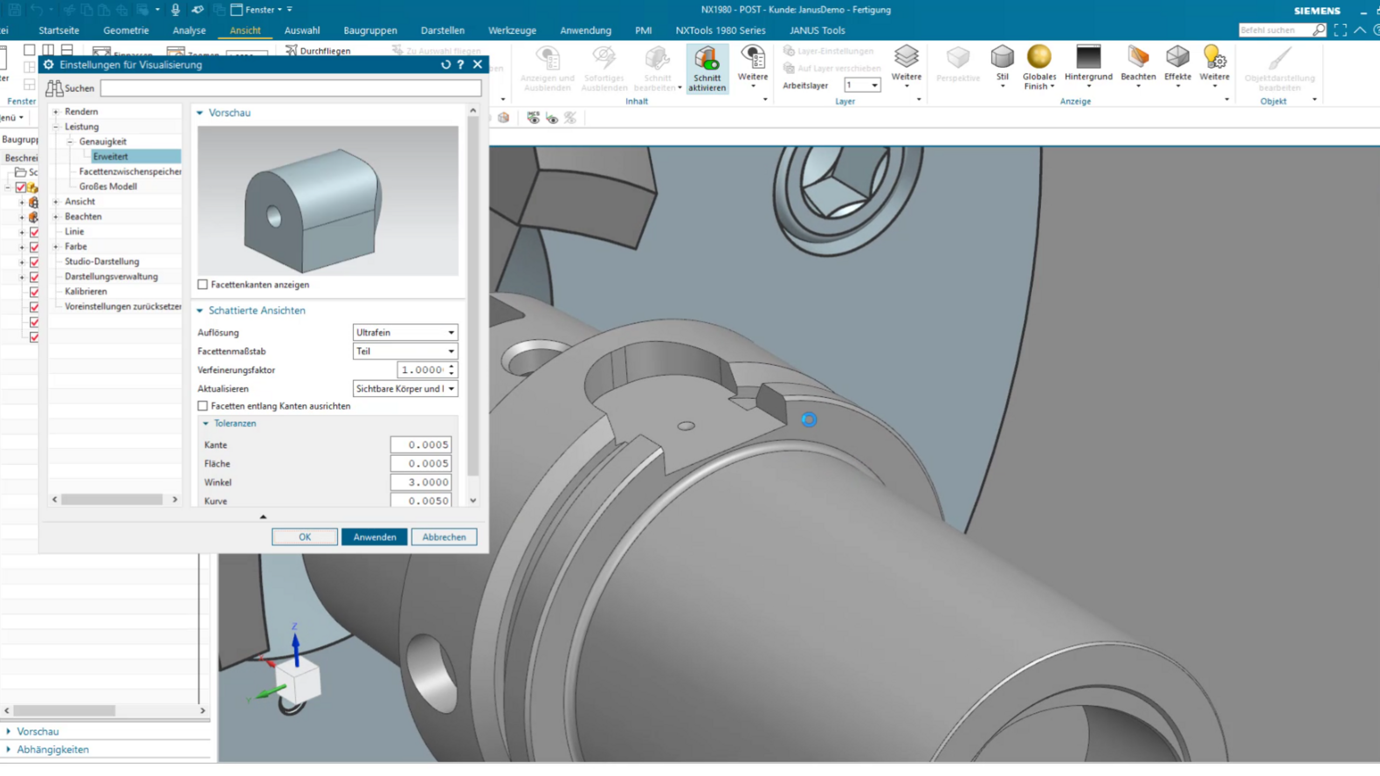Open the Arbeitslayer dropdown
The width and height of the screenshot is (1380, 776).
[862, 85]
